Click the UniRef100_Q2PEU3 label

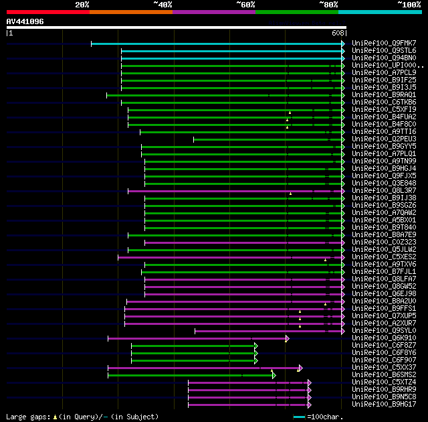[x=384, y=139]
